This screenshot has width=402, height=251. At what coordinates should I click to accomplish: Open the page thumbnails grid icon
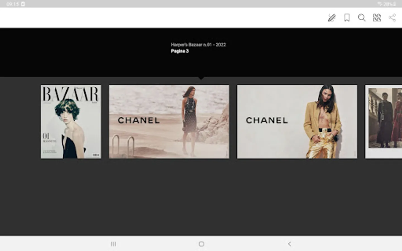click(377, 18)
